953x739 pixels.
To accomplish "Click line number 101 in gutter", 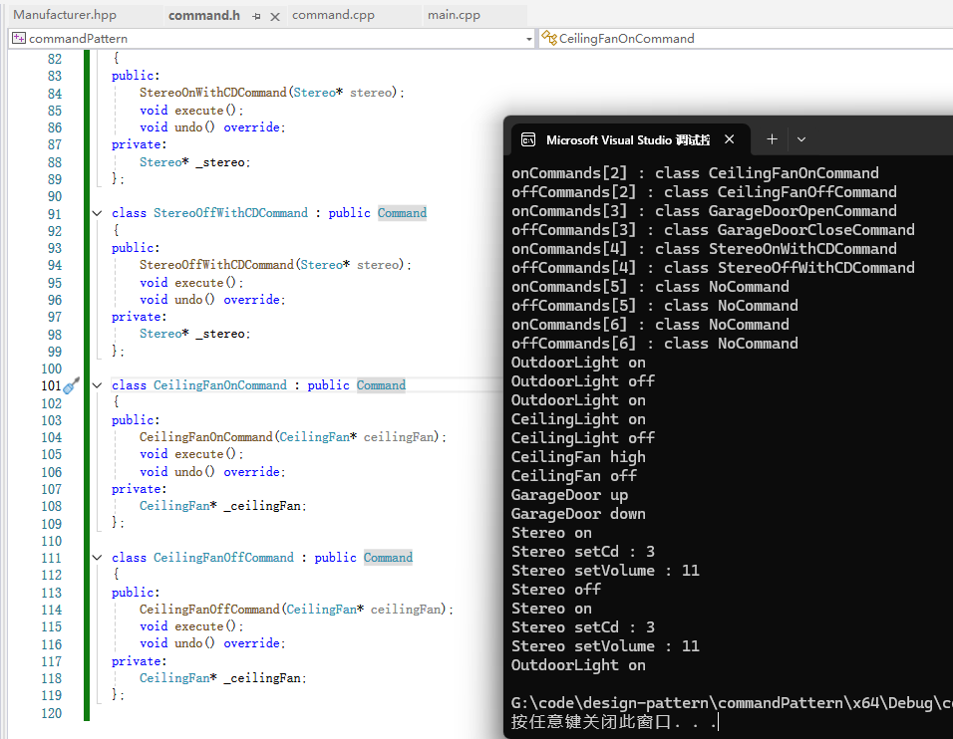I will (51, 385).
